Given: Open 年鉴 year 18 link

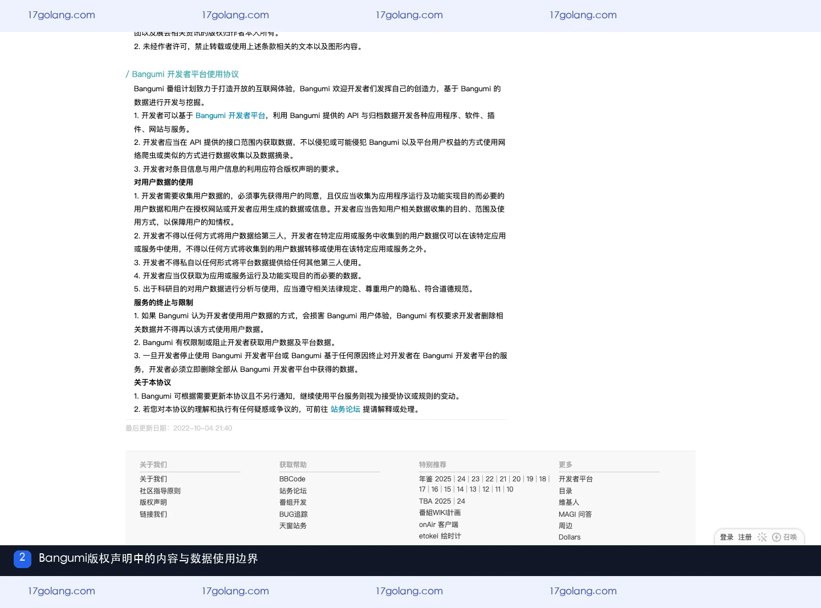Looking at the screenshot, I should [543, 479].
